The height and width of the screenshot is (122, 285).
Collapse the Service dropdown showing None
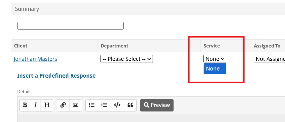(x=215, y=59)
